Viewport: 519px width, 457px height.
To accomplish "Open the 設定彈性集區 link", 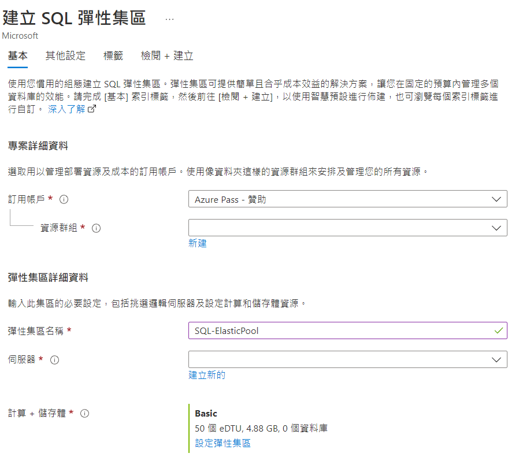I will [x=223, y=443].
